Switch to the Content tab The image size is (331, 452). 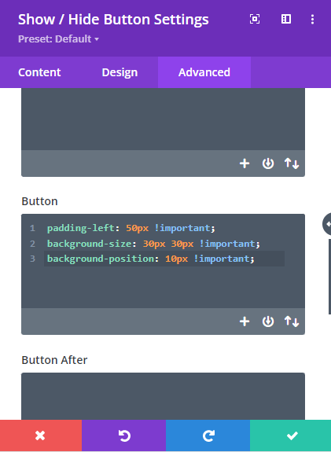pos(39,72)
